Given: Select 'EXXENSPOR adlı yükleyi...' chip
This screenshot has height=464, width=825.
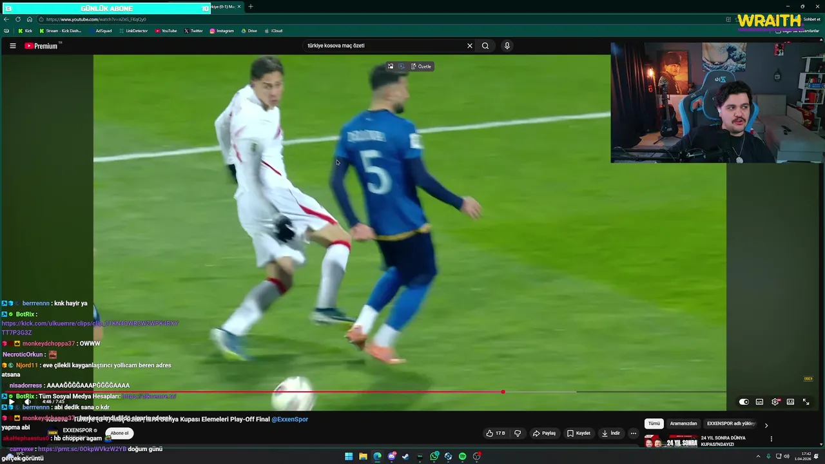Looking at the screenshot, I should pos(730,423).
